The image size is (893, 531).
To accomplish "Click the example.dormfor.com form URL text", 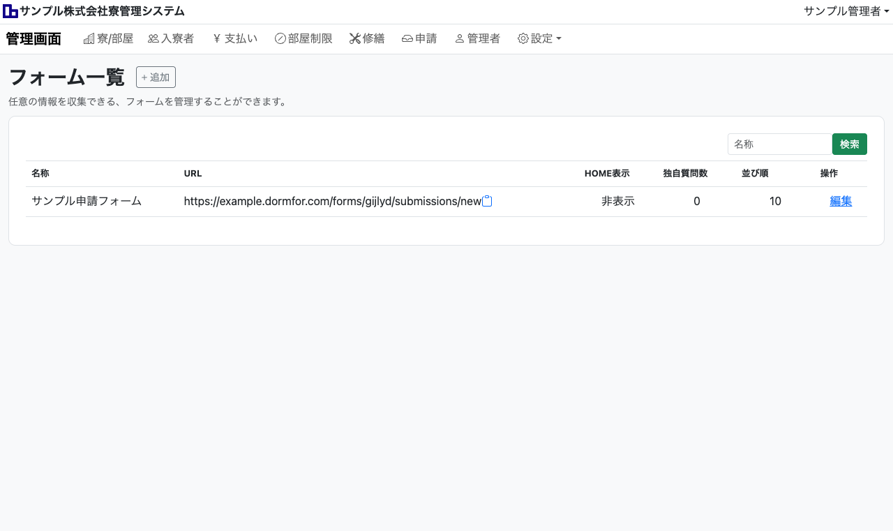I will (x=332, y=201).
